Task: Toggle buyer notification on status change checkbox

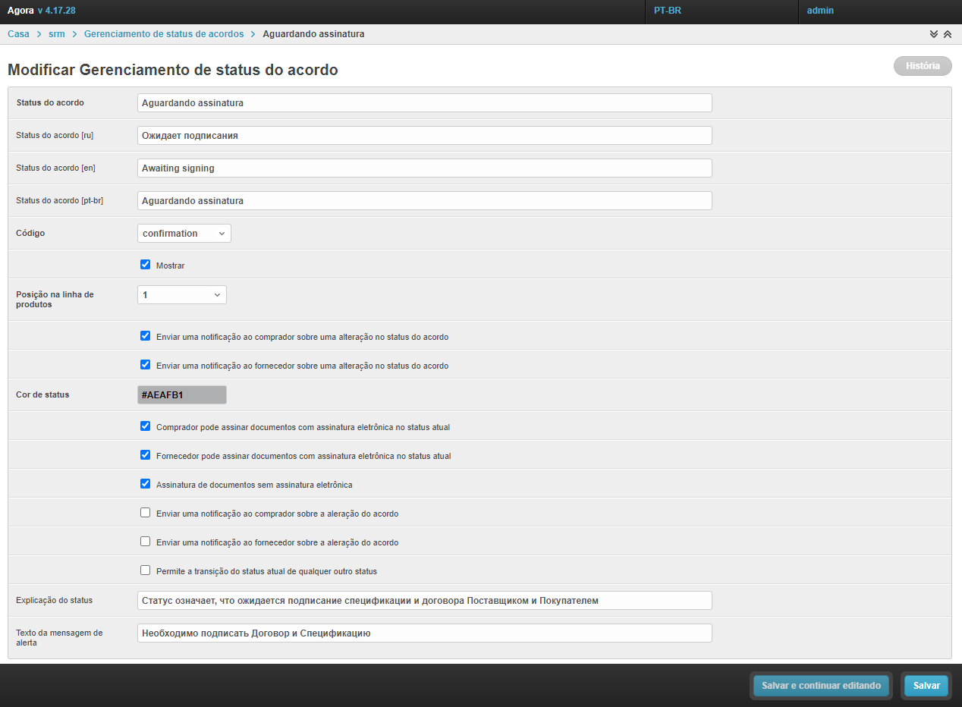Action: (x=146, y=336)
